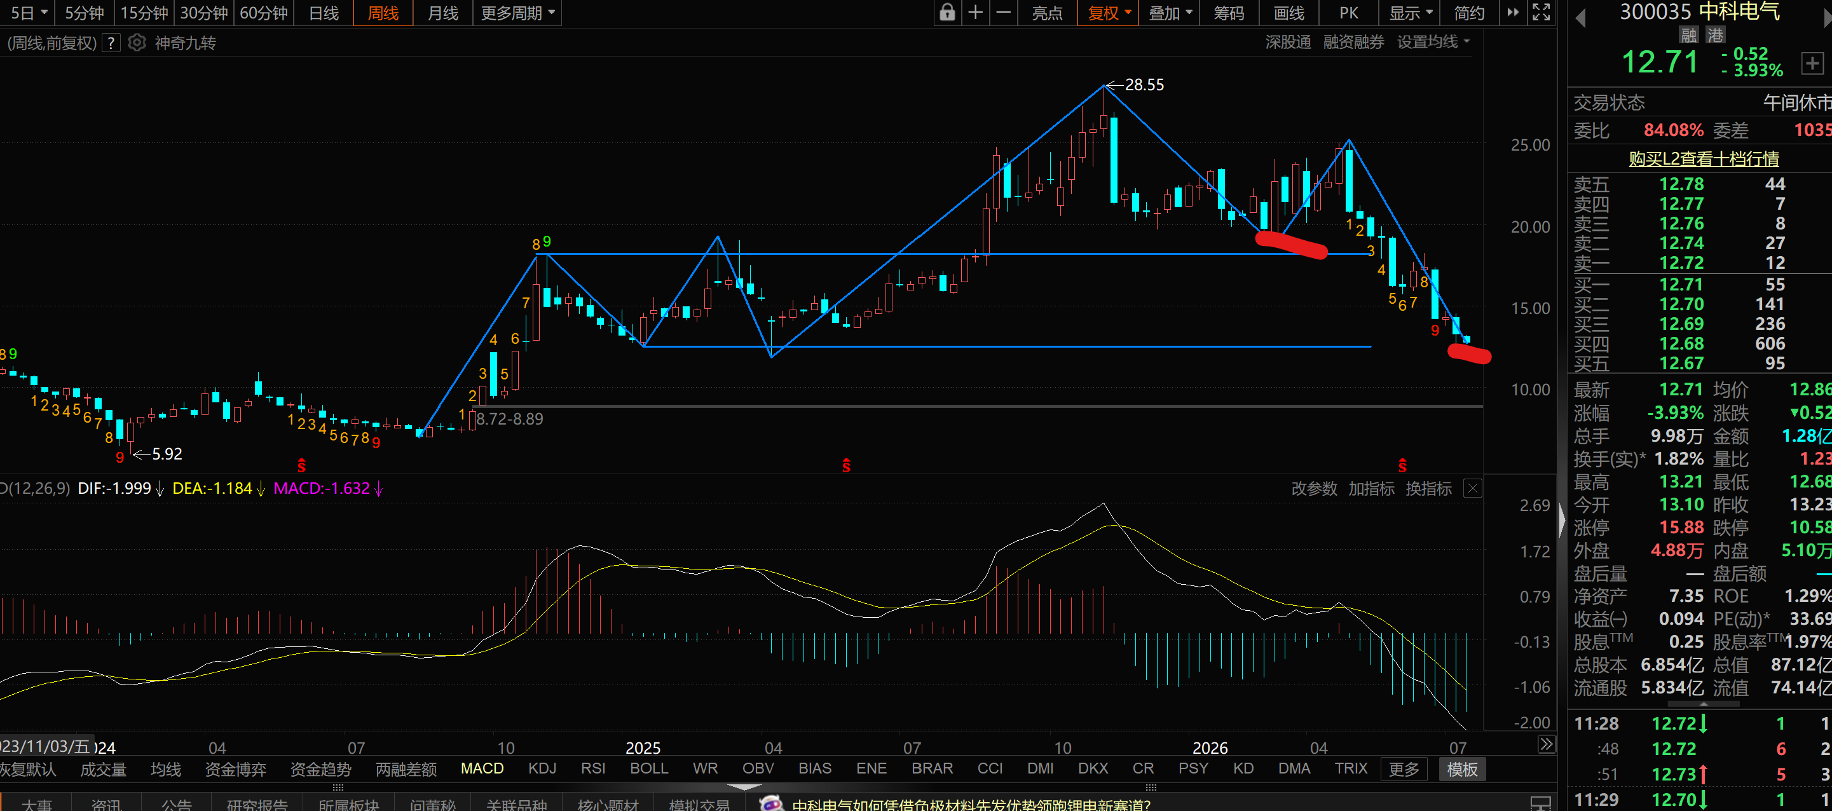Click the 改参数 button
The width and height of the screenshot is (1832, 811).
click(1313, 488)
